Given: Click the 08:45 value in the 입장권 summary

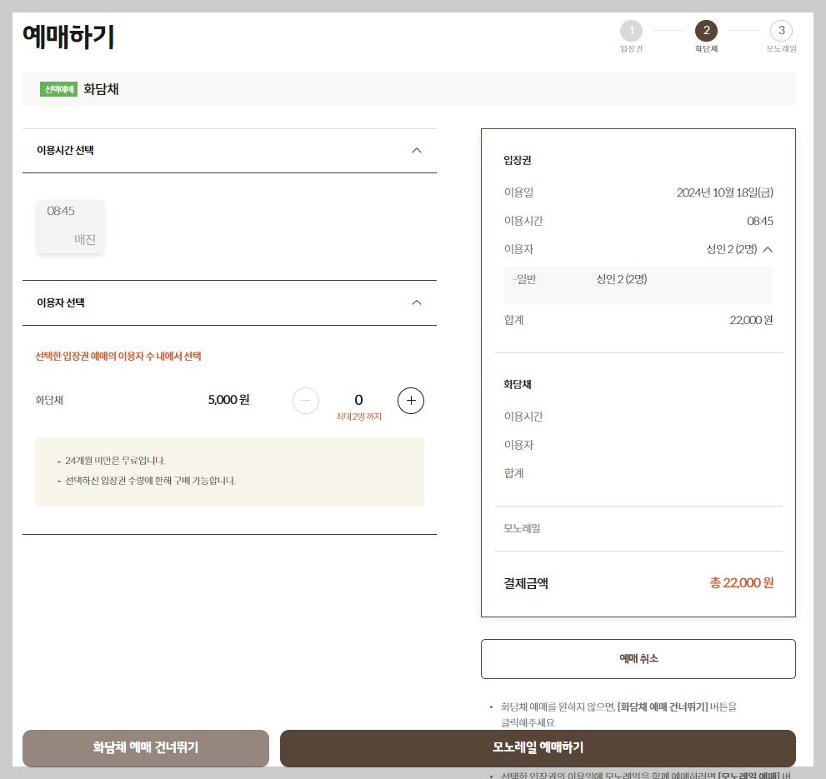Looking at the screenshot, I should point(759,222).
